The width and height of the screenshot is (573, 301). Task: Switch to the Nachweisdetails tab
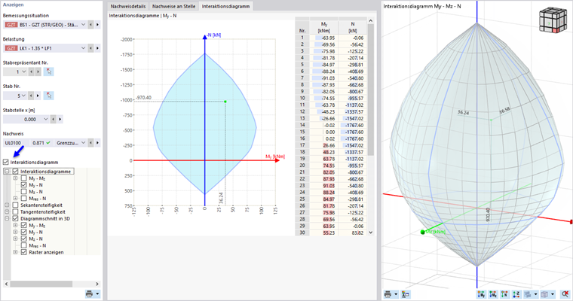(x=128, y=6)
